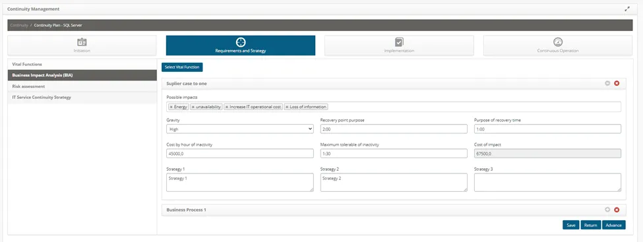Click the Return button

(x=590, y=225)
